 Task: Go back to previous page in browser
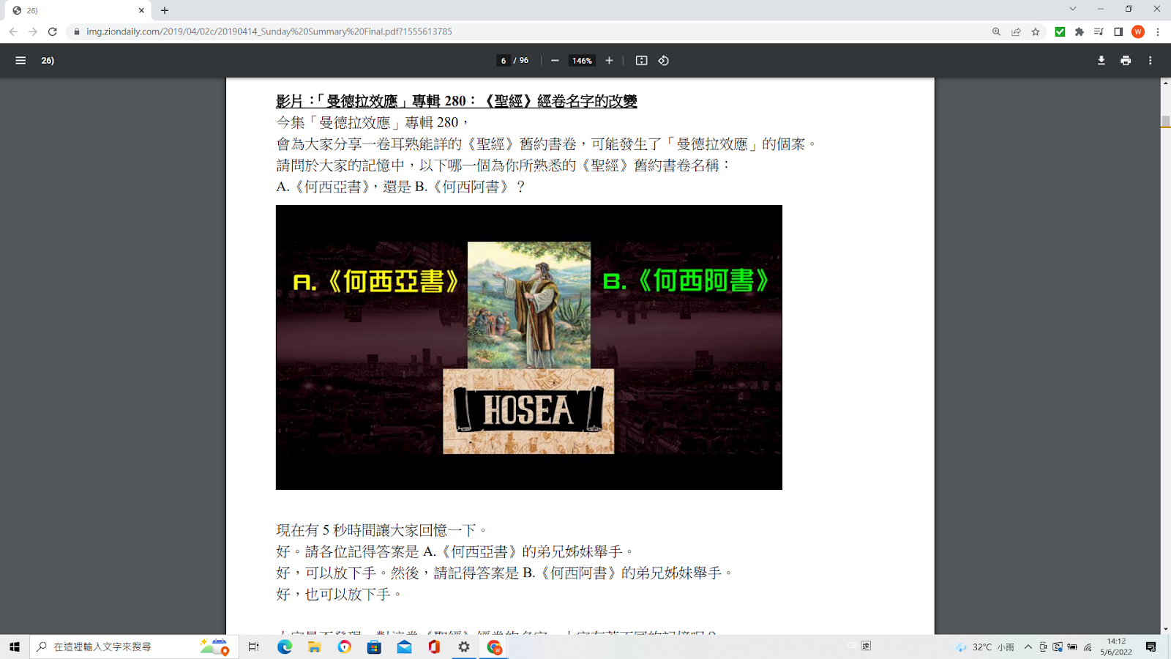click(13, 31)
